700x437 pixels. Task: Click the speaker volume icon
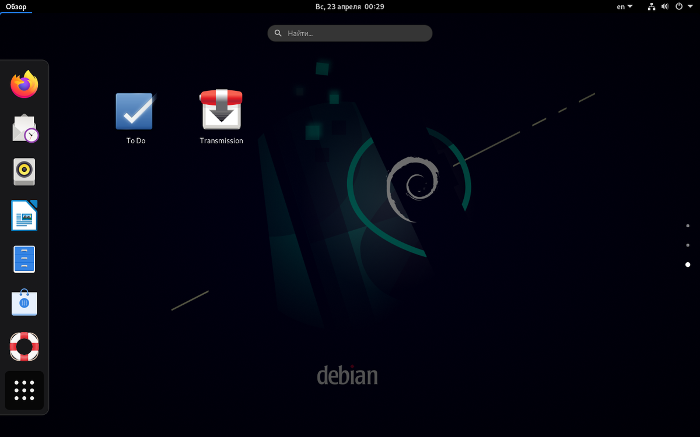coord(665,6)
